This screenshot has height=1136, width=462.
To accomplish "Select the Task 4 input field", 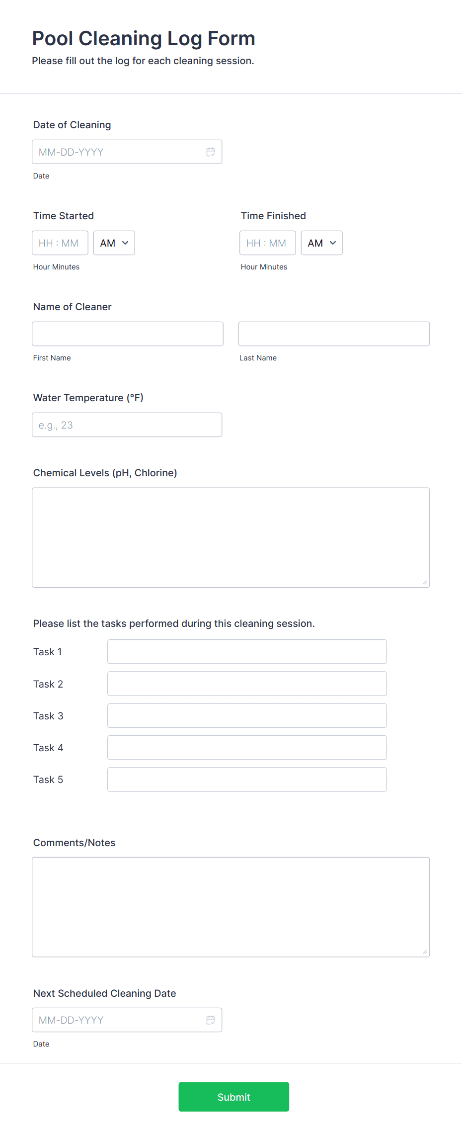I will pyautogui.click(x=247, y=747).
